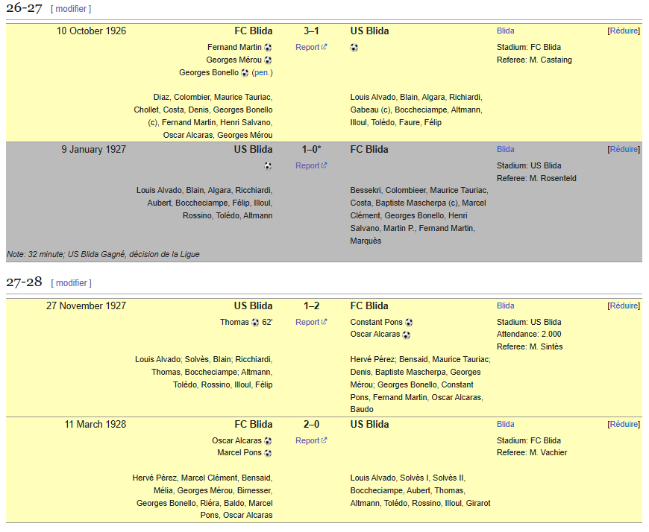Image resolution: width=649 pixels, height=532 pixels.
Task: Click ball icon beside Oscar Alcaras, March 1928
Action: [268, 441]
